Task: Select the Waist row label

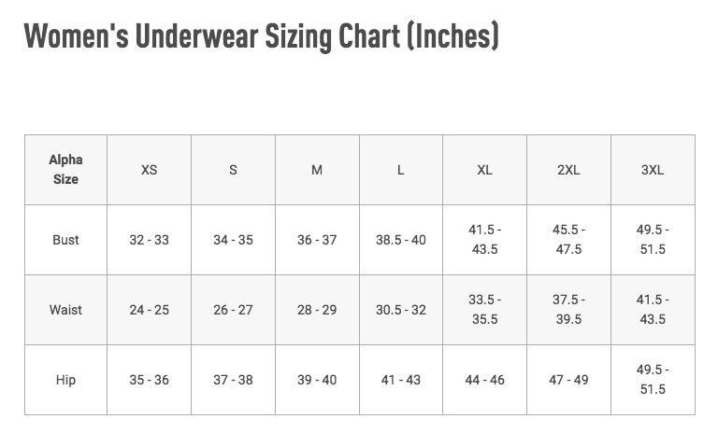Action: tap(65, 310)
